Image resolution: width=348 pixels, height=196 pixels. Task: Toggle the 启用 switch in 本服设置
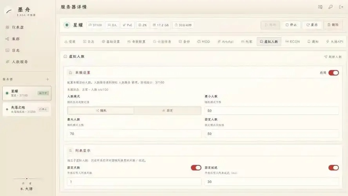click(x=333, y=73)
